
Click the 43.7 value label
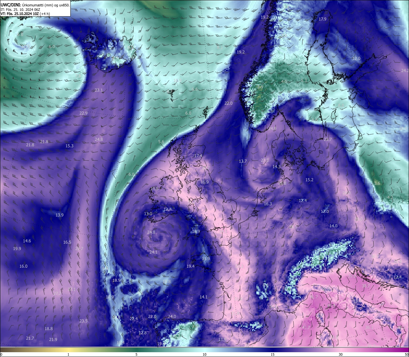[306, 327]
